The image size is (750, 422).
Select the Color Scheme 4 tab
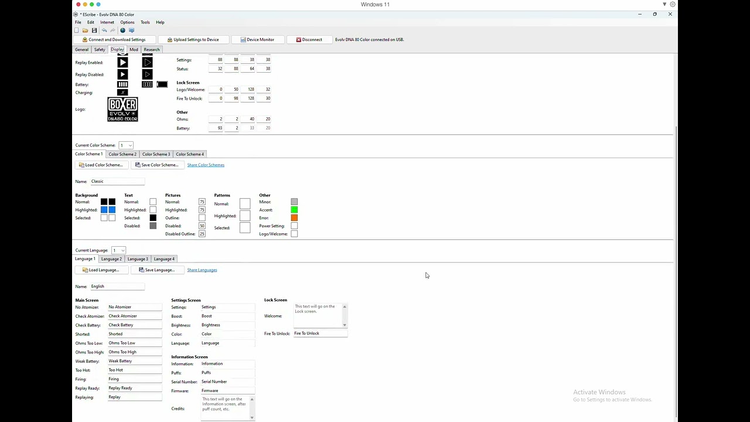click(190, 154)
